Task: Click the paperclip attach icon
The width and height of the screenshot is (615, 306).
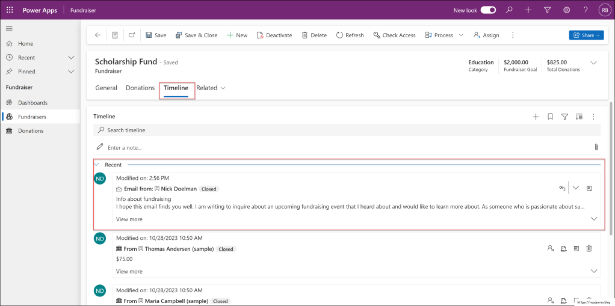Action: 596,147
